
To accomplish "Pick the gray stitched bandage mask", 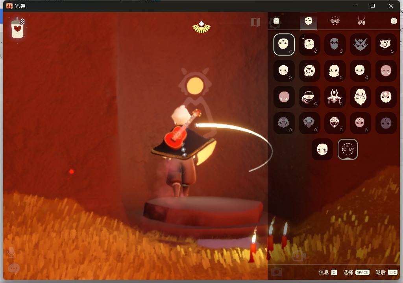I will pos(335,44).
